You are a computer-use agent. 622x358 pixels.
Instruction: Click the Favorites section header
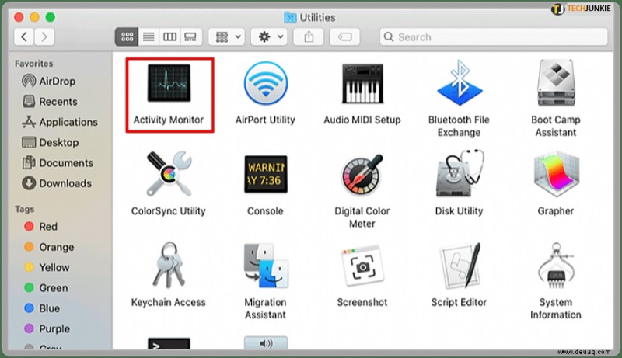(33, 64)
